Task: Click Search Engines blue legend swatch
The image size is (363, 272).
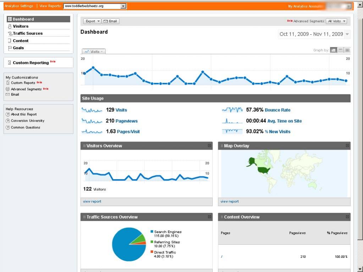Action: (x=152, y=231)
